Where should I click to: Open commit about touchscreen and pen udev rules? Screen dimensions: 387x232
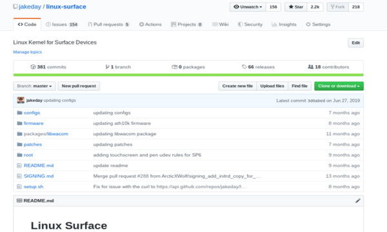click(147, 155)
